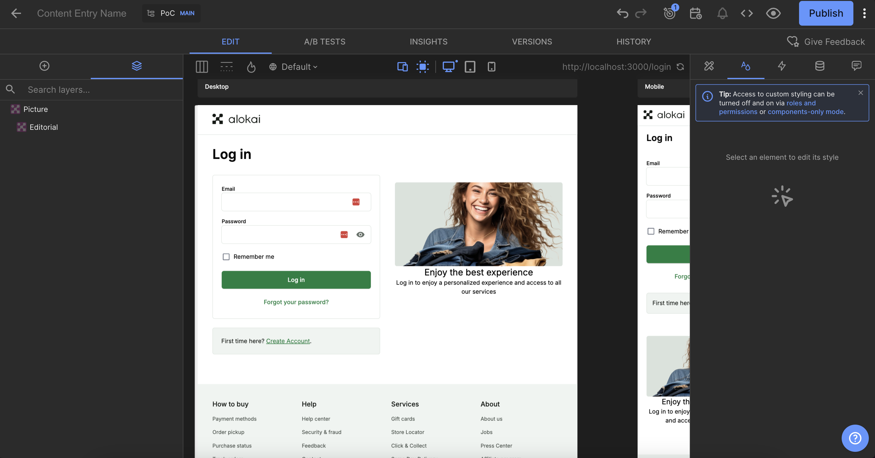Image resolution: width=875 pixels, height=458 pixels.
Task: Follow the components-only mode link
Action: 805,112
